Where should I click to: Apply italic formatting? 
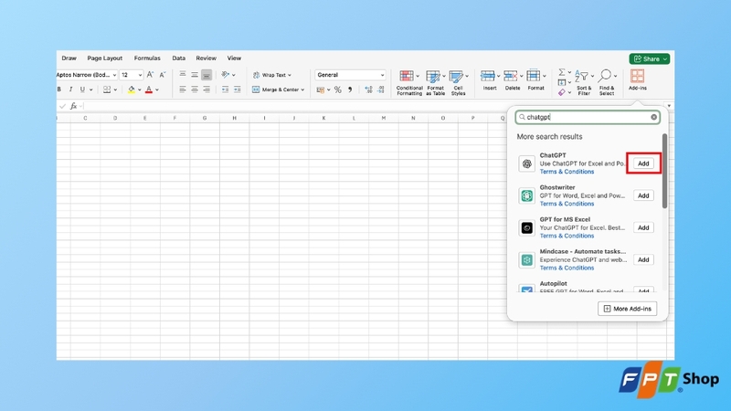[x=70, y=90]
